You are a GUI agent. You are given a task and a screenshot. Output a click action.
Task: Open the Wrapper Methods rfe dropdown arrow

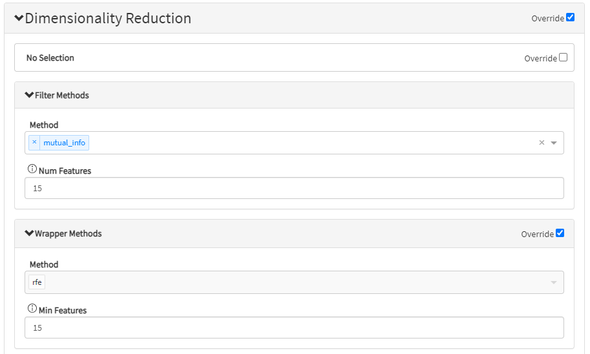pyautogui.click(x=554, y=282)
